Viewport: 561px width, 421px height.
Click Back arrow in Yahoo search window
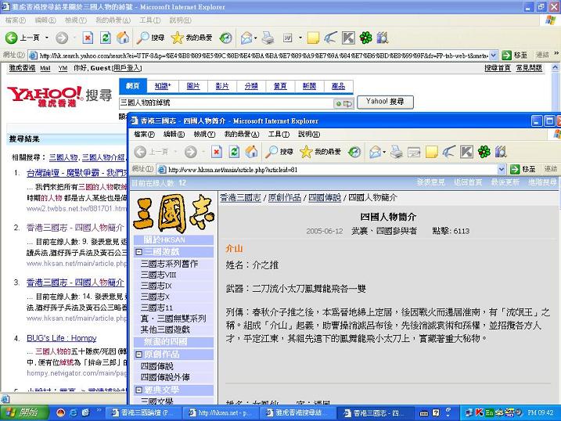click(x=12, y=38)
